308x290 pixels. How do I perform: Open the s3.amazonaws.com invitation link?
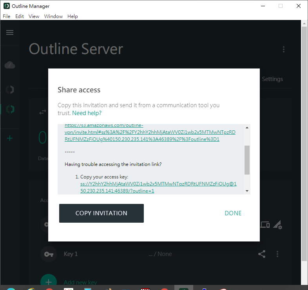pyautogui.click(x=150, y=132)
